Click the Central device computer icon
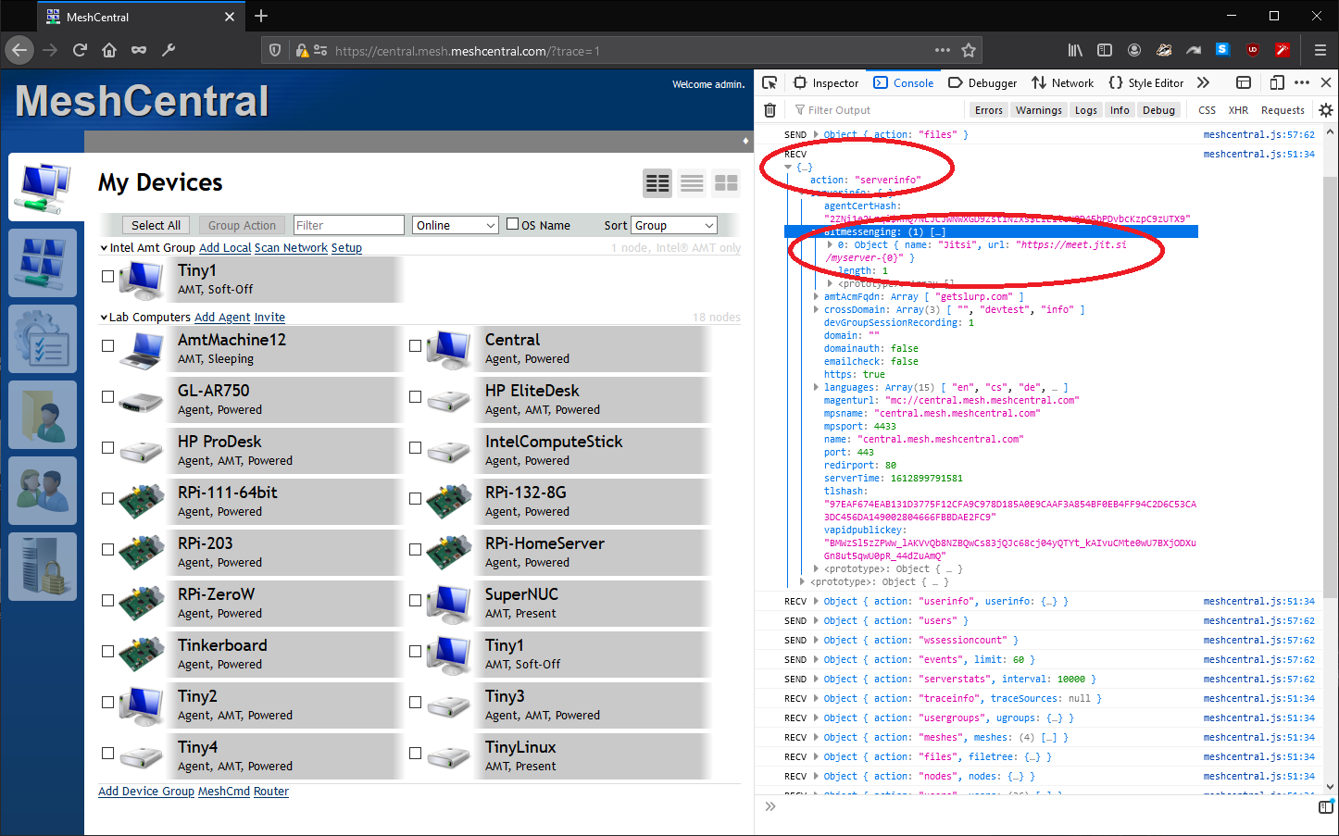 449,349
